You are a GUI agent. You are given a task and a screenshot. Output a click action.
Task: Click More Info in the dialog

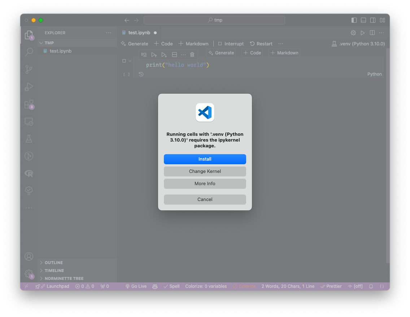tap(205, 184)
